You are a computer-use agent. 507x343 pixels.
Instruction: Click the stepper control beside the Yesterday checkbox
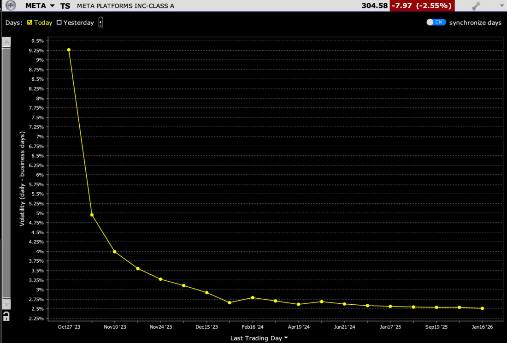click(x=100, y=22)
